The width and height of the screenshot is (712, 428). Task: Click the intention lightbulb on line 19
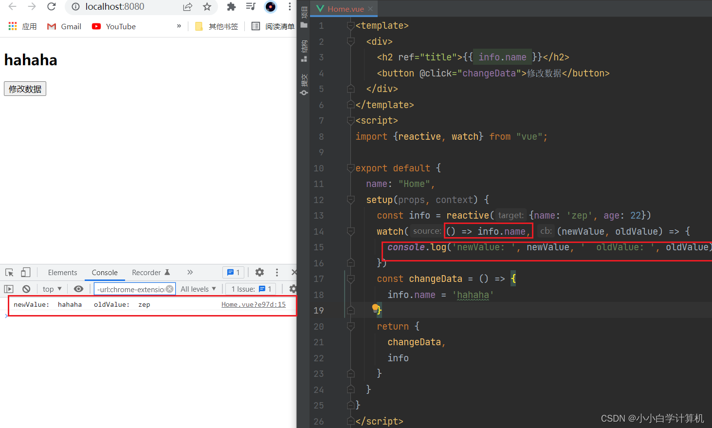coord(375,308)
